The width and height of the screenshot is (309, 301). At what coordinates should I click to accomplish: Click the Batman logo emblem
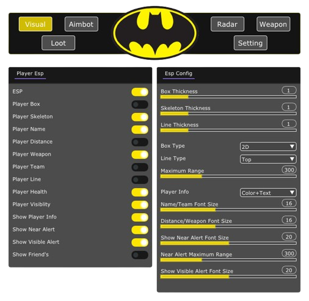pyautogui.click(x=155, y=33)
